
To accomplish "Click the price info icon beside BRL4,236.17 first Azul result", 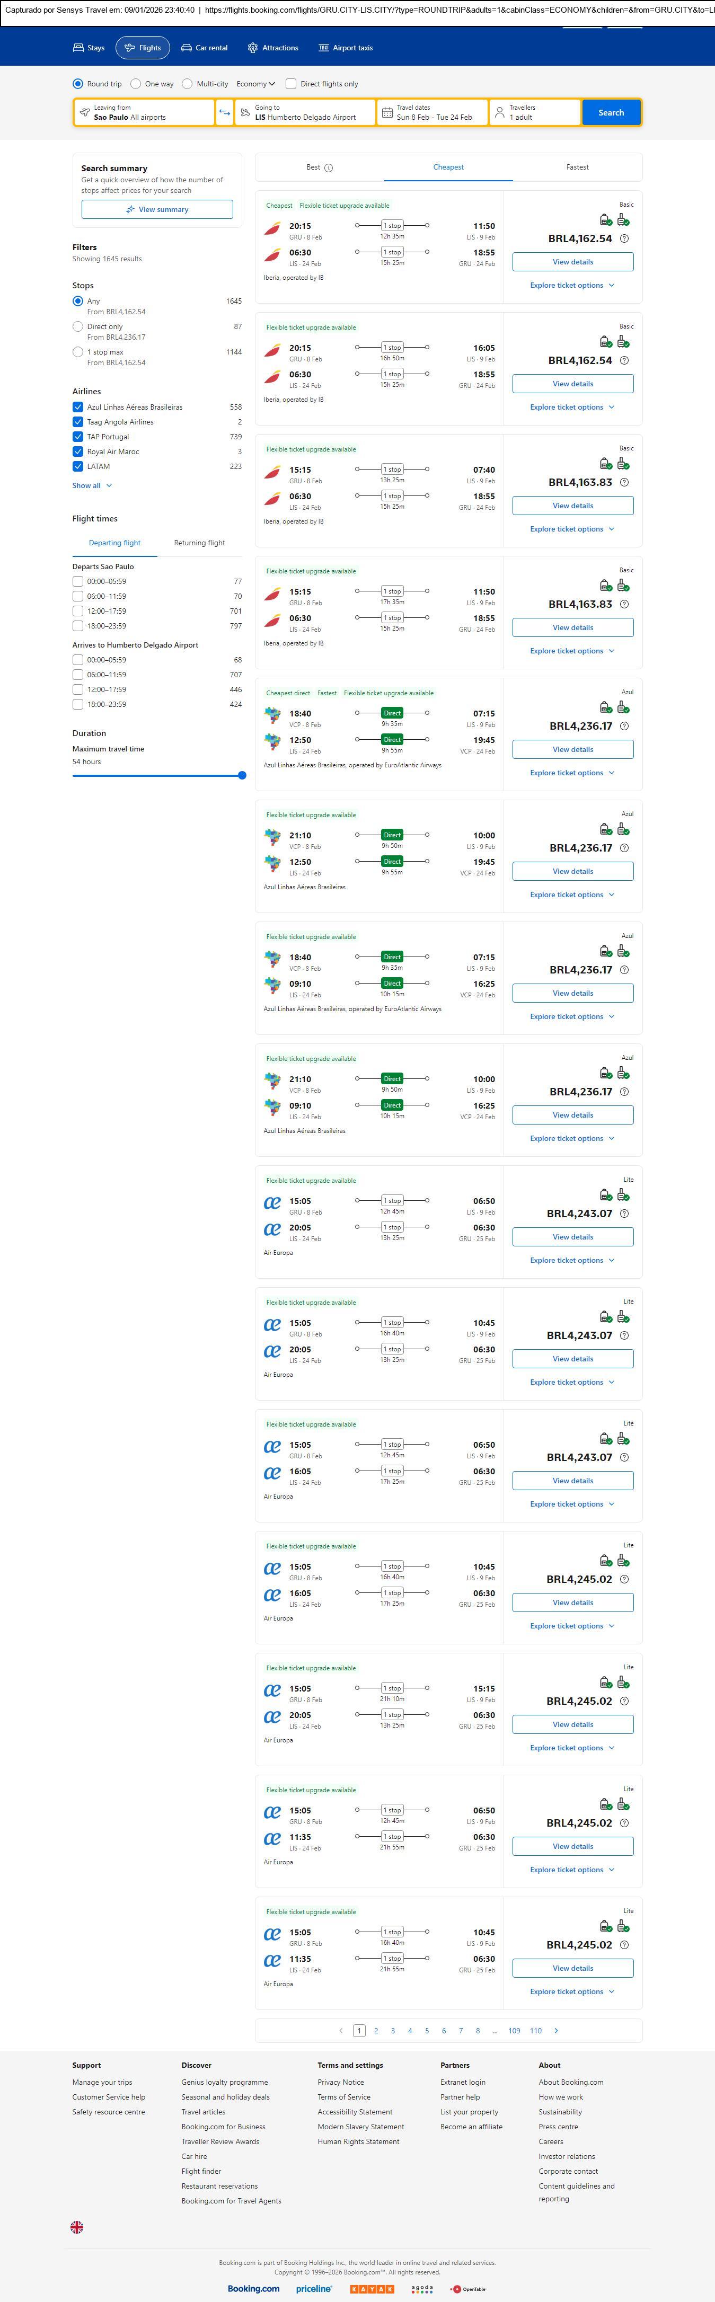I will [624, 727].
